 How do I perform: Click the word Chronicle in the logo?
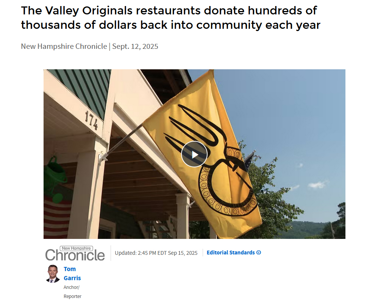(x=75, y=256)
